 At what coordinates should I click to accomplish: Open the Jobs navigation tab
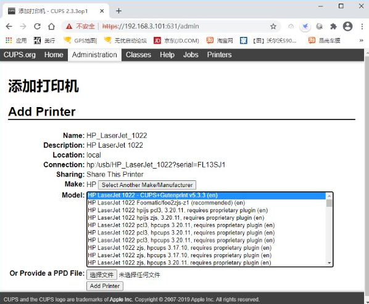click(x=191, y=55)
